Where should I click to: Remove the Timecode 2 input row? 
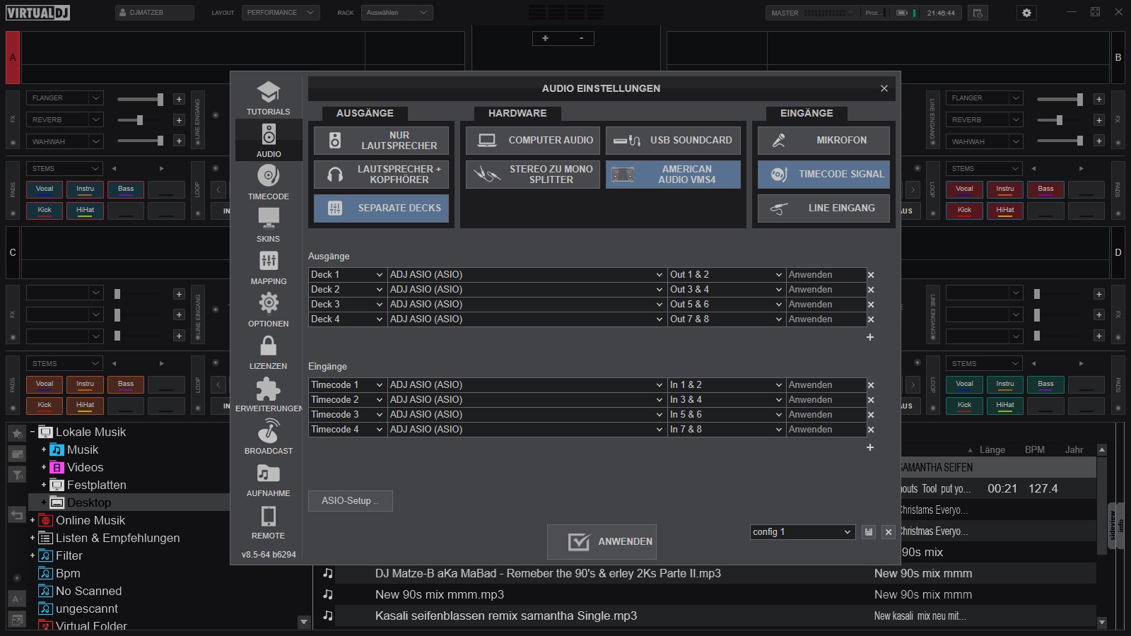point(871,400)
